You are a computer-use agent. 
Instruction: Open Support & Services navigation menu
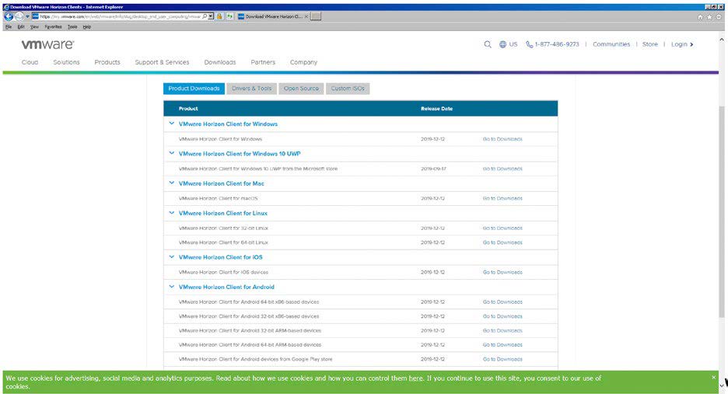(162, 62)
